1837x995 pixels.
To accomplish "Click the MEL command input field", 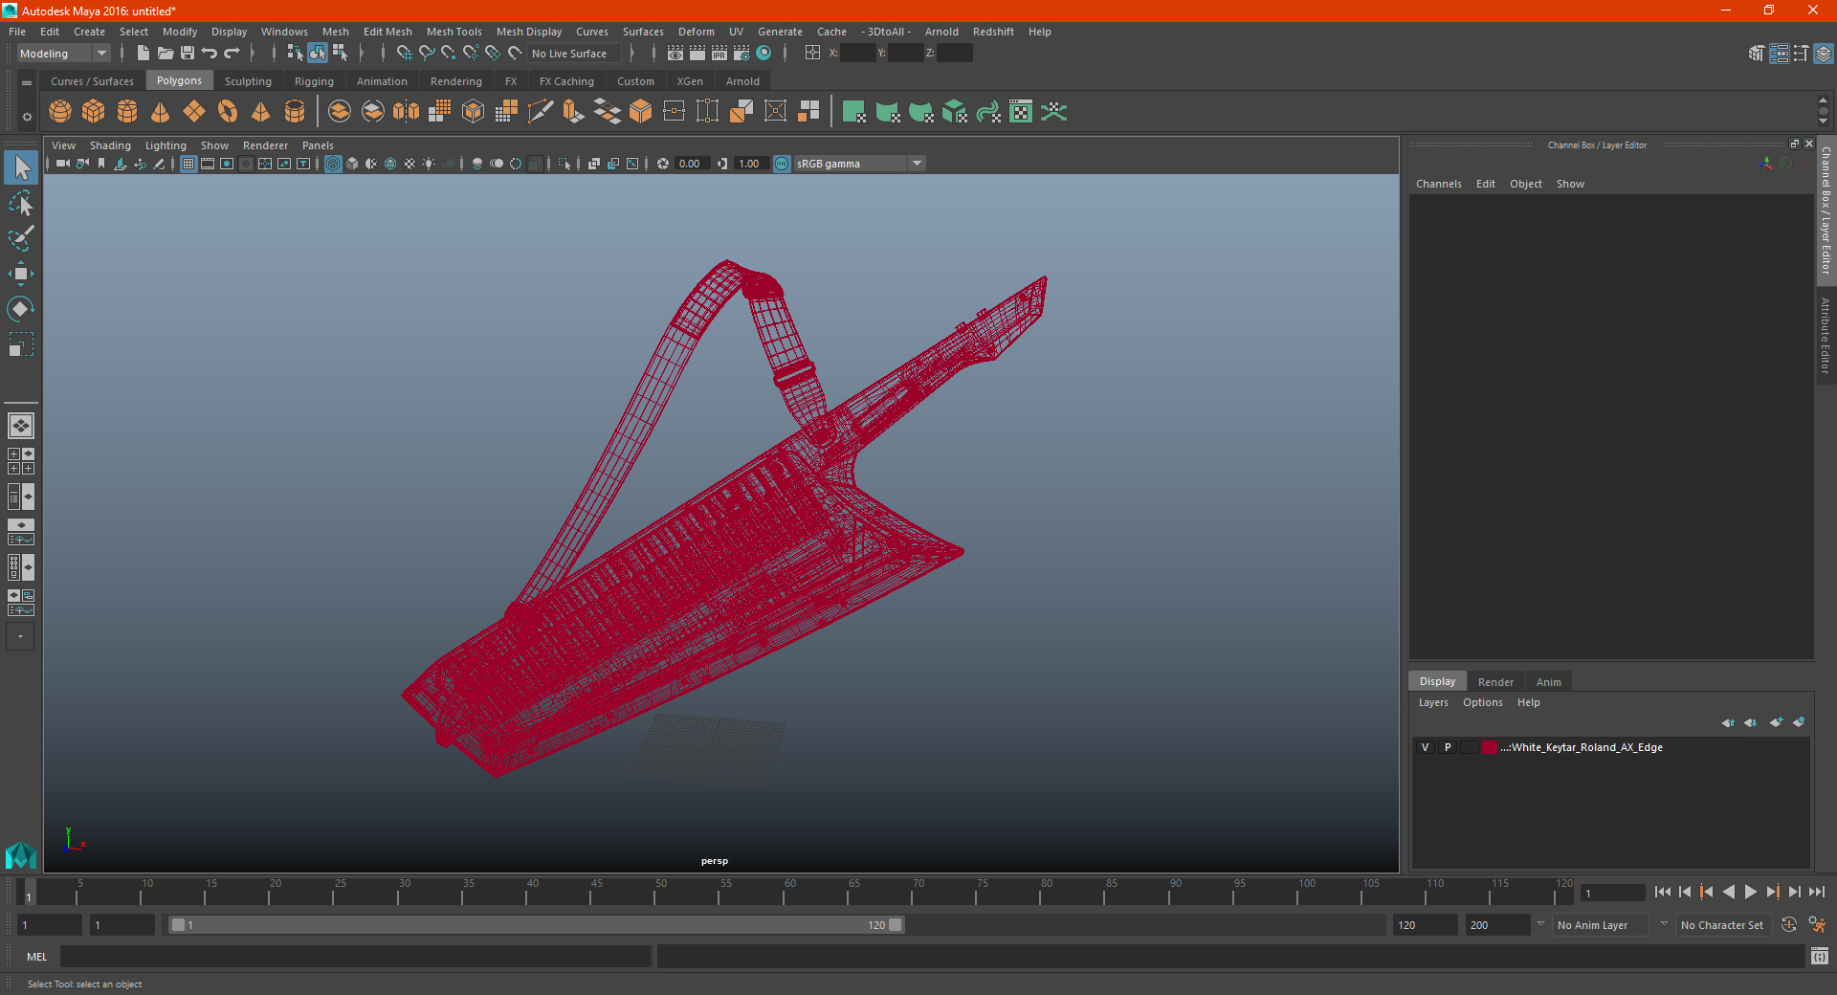I will click(x=355, y=957).
